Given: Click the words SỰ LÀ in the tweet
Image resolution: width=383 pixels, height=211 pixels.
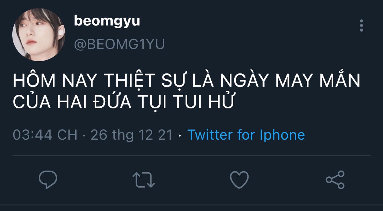Looking at the screenshot, I should point(188,80).
